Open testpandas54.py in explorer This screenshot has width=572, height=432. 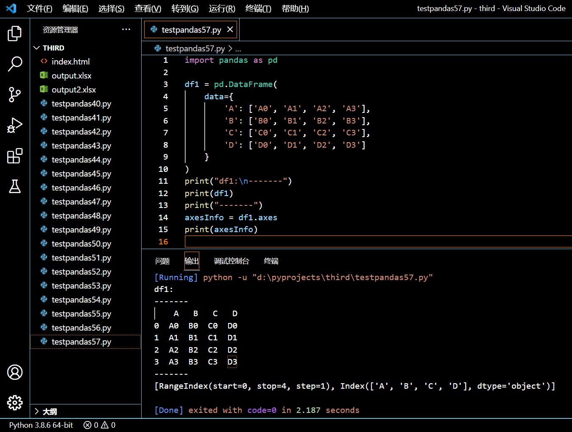tap(86, 300)
